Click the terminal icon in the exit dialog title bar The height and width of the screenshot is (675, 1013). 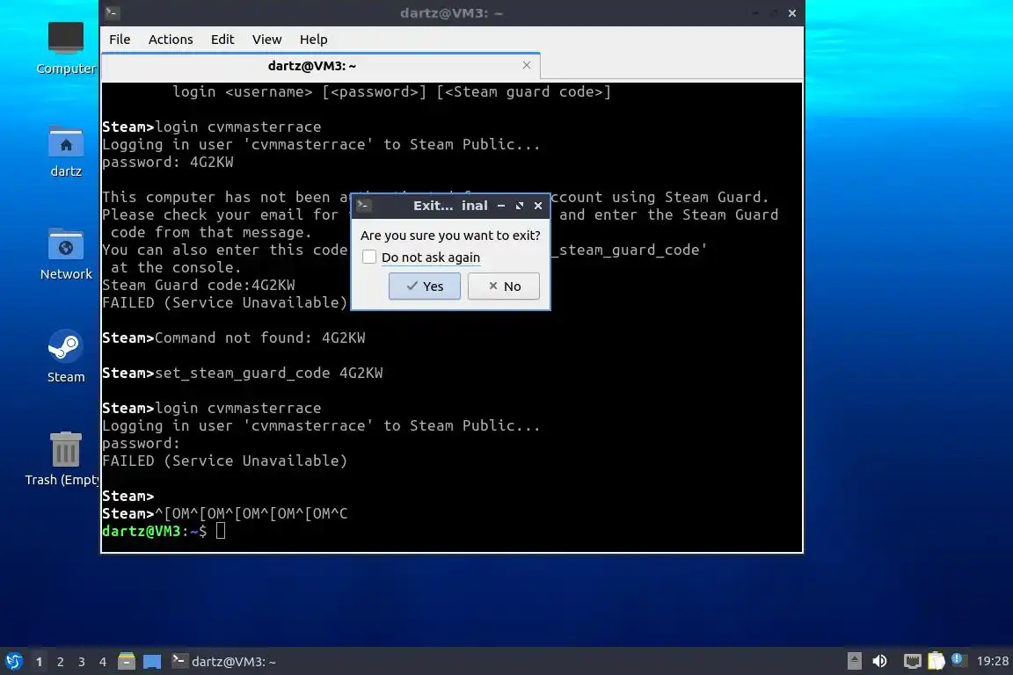pyautogui.click(x=364, y=206)
